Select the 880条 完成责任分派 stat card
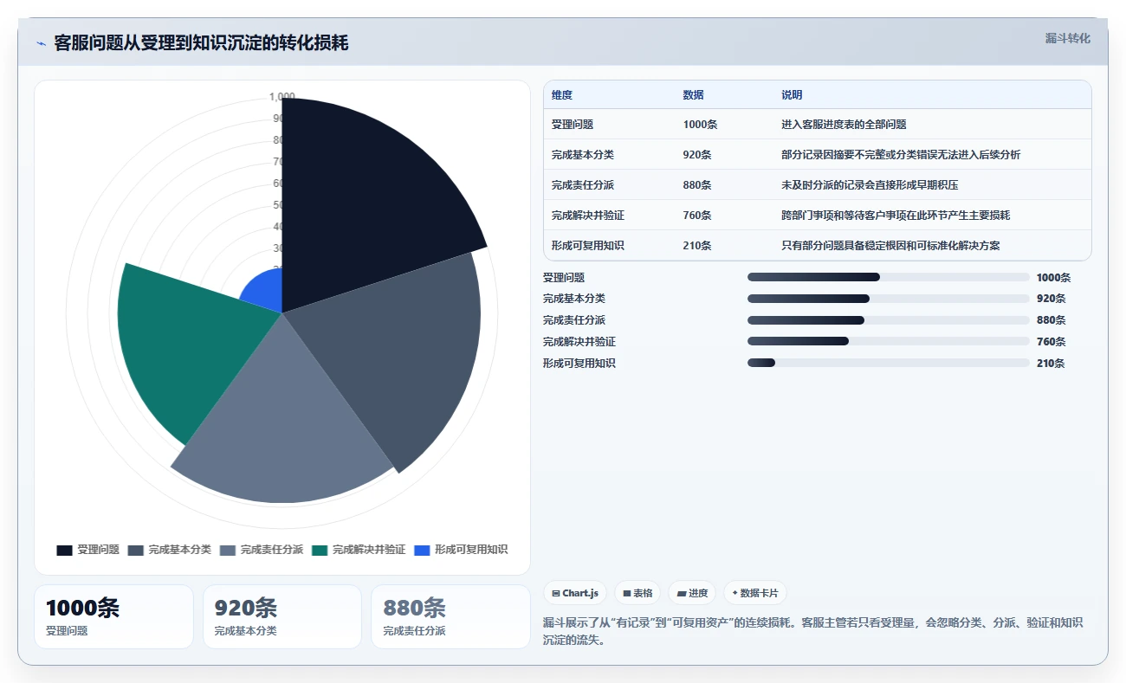Viewport: 1126px width, 683px height. point(450,616)
